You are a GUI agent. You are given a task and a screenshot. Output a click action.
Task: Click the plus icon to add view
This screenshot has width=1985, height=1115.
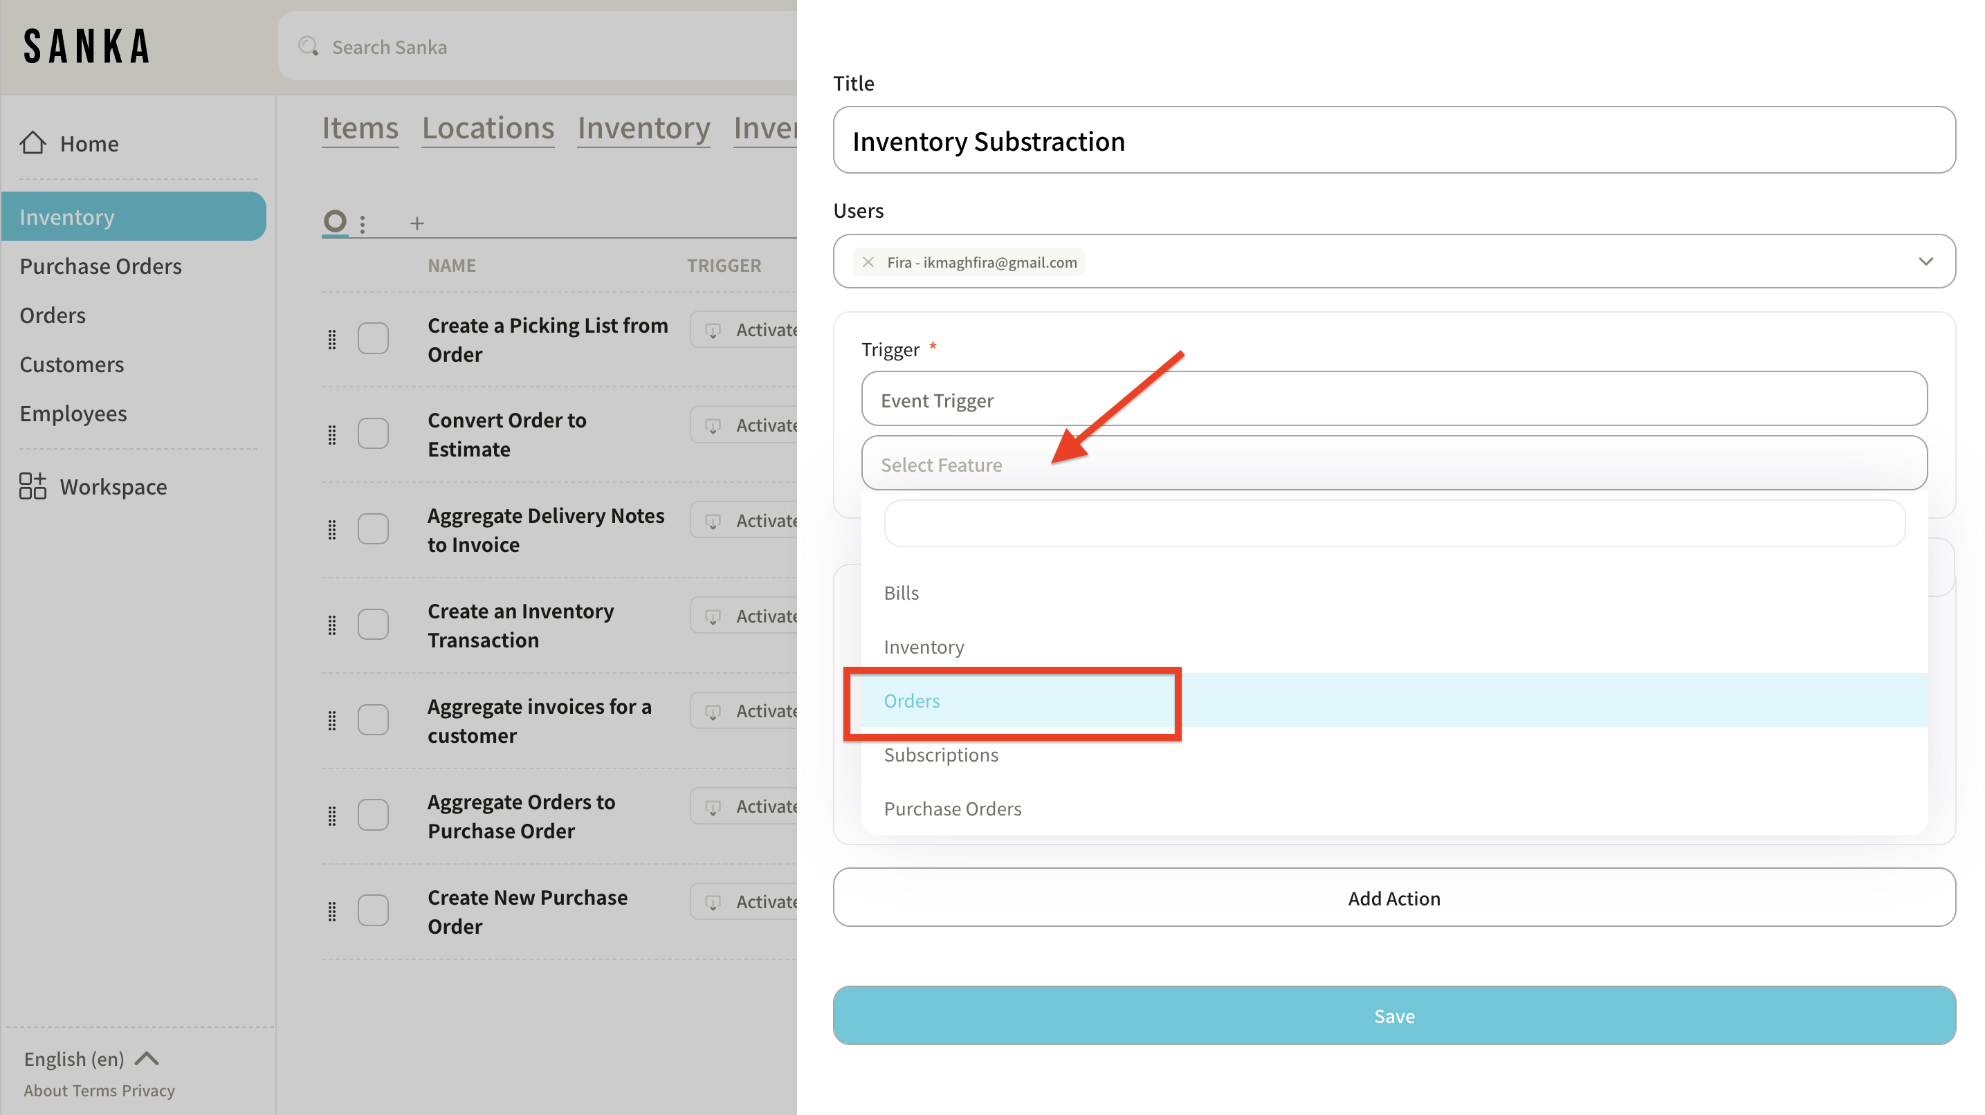point(417,223)
